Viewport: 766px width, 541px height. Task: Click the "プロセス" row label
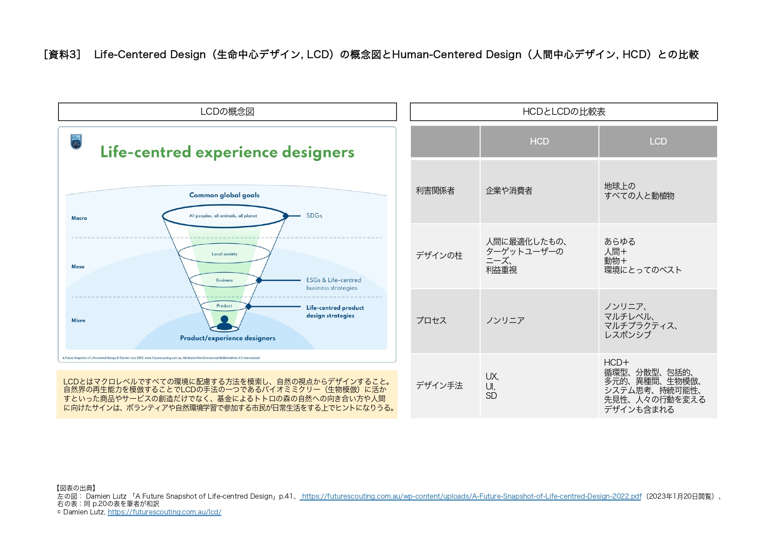431,320
